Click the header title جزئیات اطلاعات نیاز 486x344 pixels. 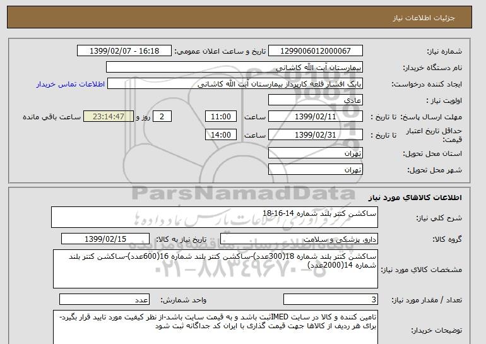pyautogui.click(x=424, y=18)
